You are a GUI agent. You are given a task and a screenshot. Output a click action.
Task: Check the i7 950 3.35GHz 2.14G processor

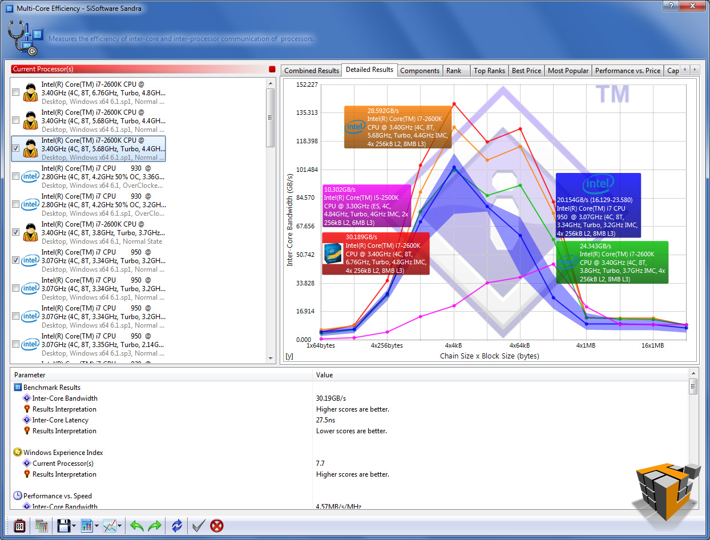[x=16, y=344]
